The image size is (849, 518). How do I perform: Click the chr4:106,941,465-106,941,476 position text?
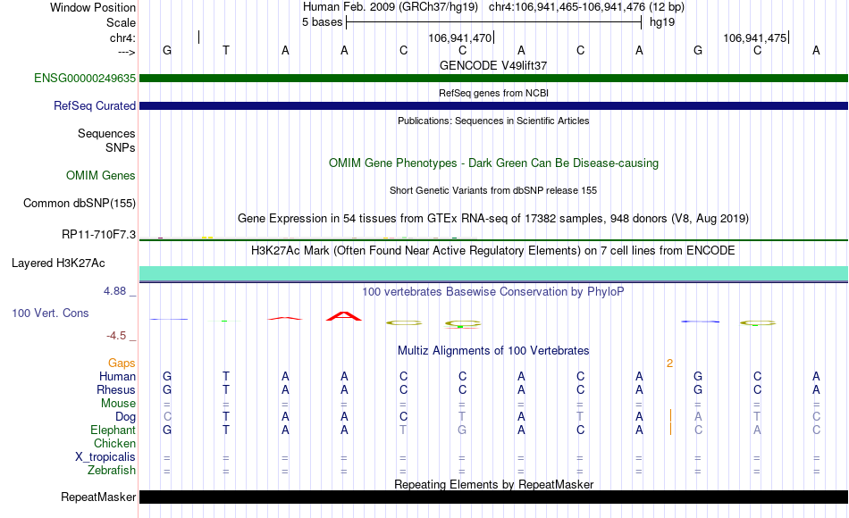coord(567,7)
